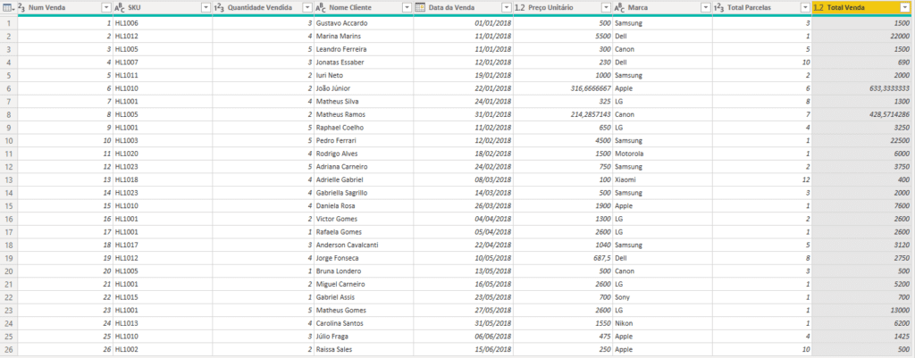The height and width of the screenshot is (358, 915).
Task: Click the ABC type icon of Nome Cliente
Action: (321, 7)
